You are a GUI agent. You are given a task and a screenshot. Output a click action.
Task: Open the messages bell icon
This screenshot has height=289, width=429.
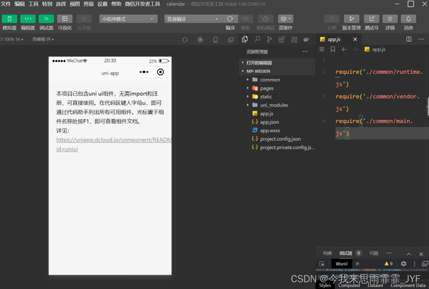[408, 19]
